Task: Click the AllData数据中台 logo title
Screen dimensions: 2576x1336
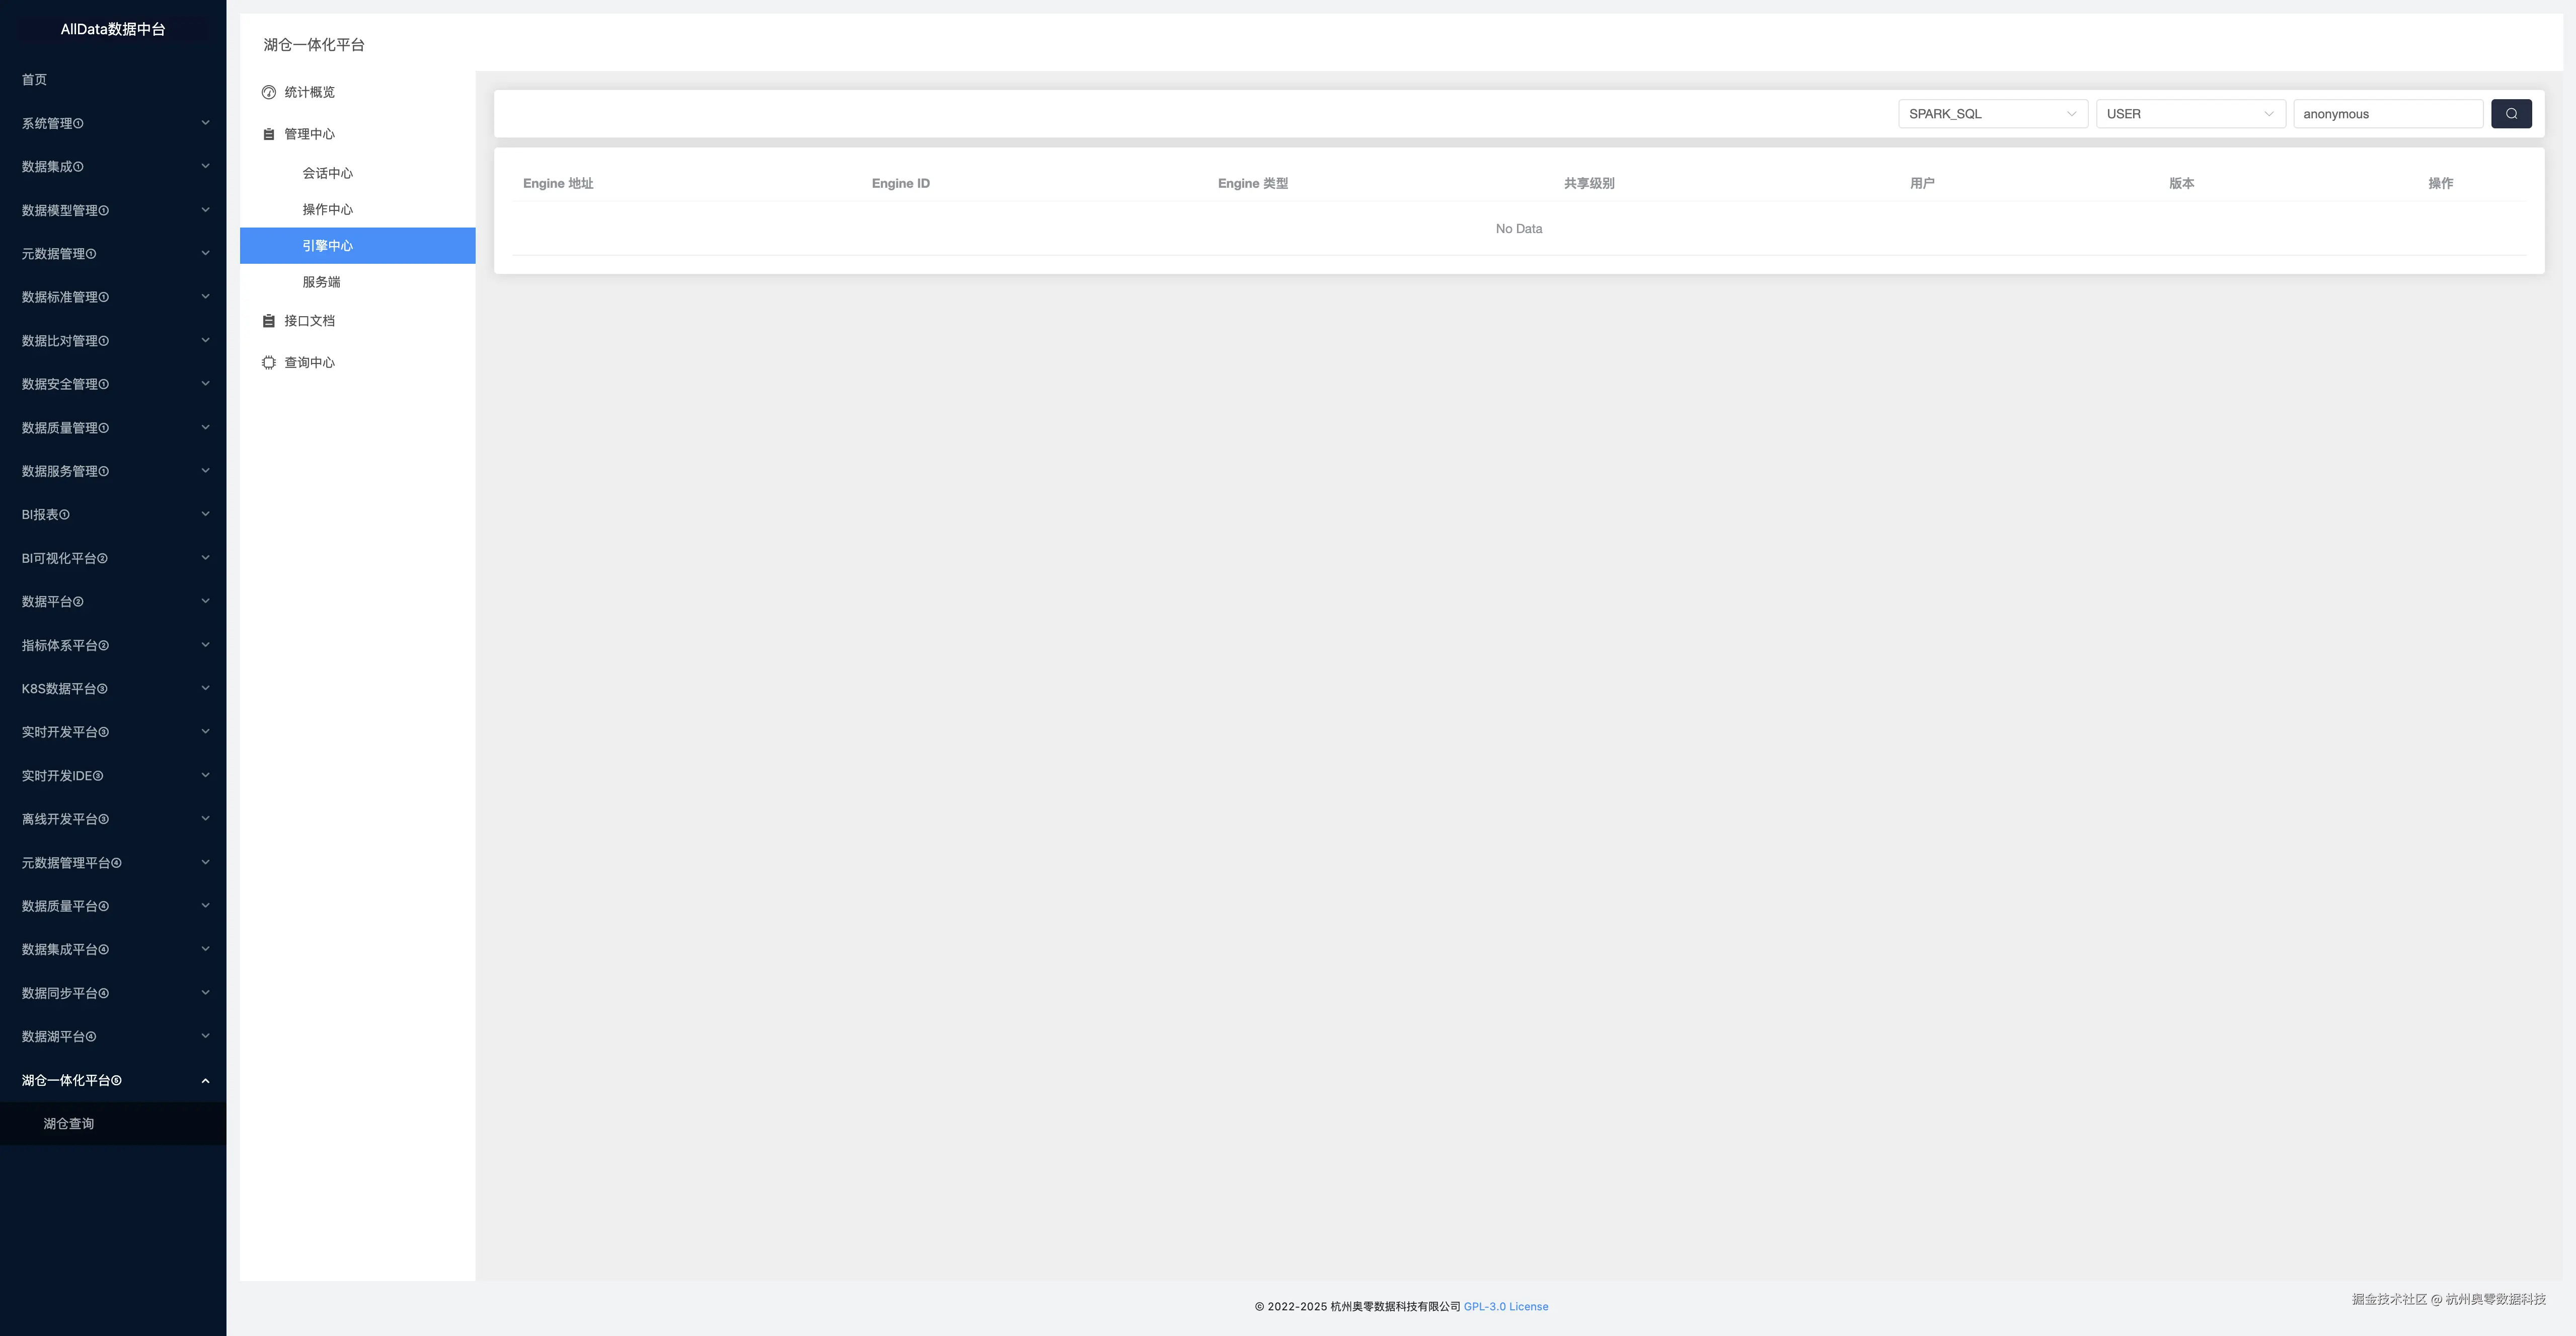Action: 113,29
